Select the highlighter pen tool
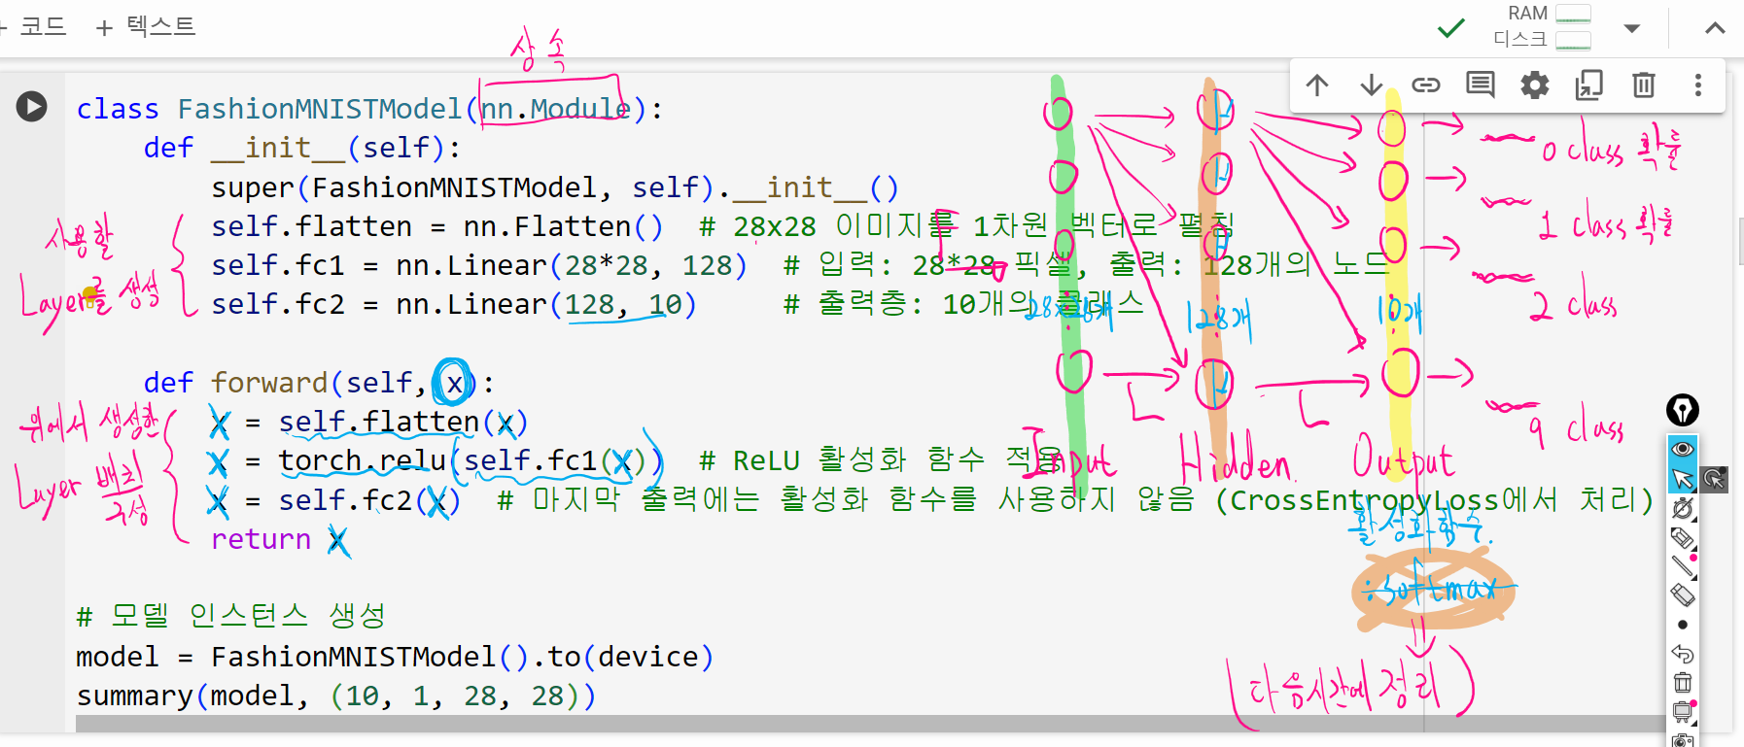This screenshot has height=747, width=1744. [x=1683, y=537]
